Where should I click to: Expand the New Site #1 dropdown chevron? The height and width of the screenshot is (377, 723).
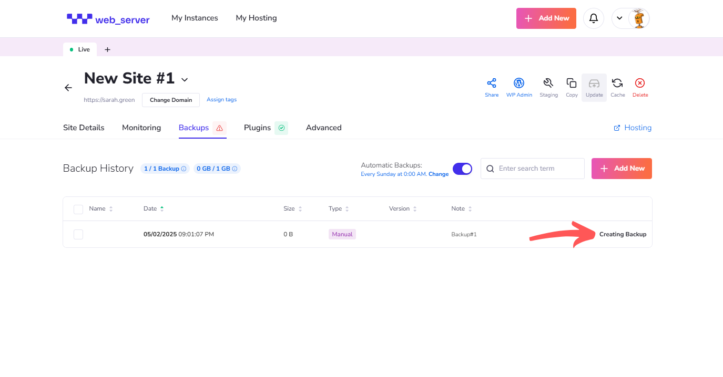coord(185,80)
